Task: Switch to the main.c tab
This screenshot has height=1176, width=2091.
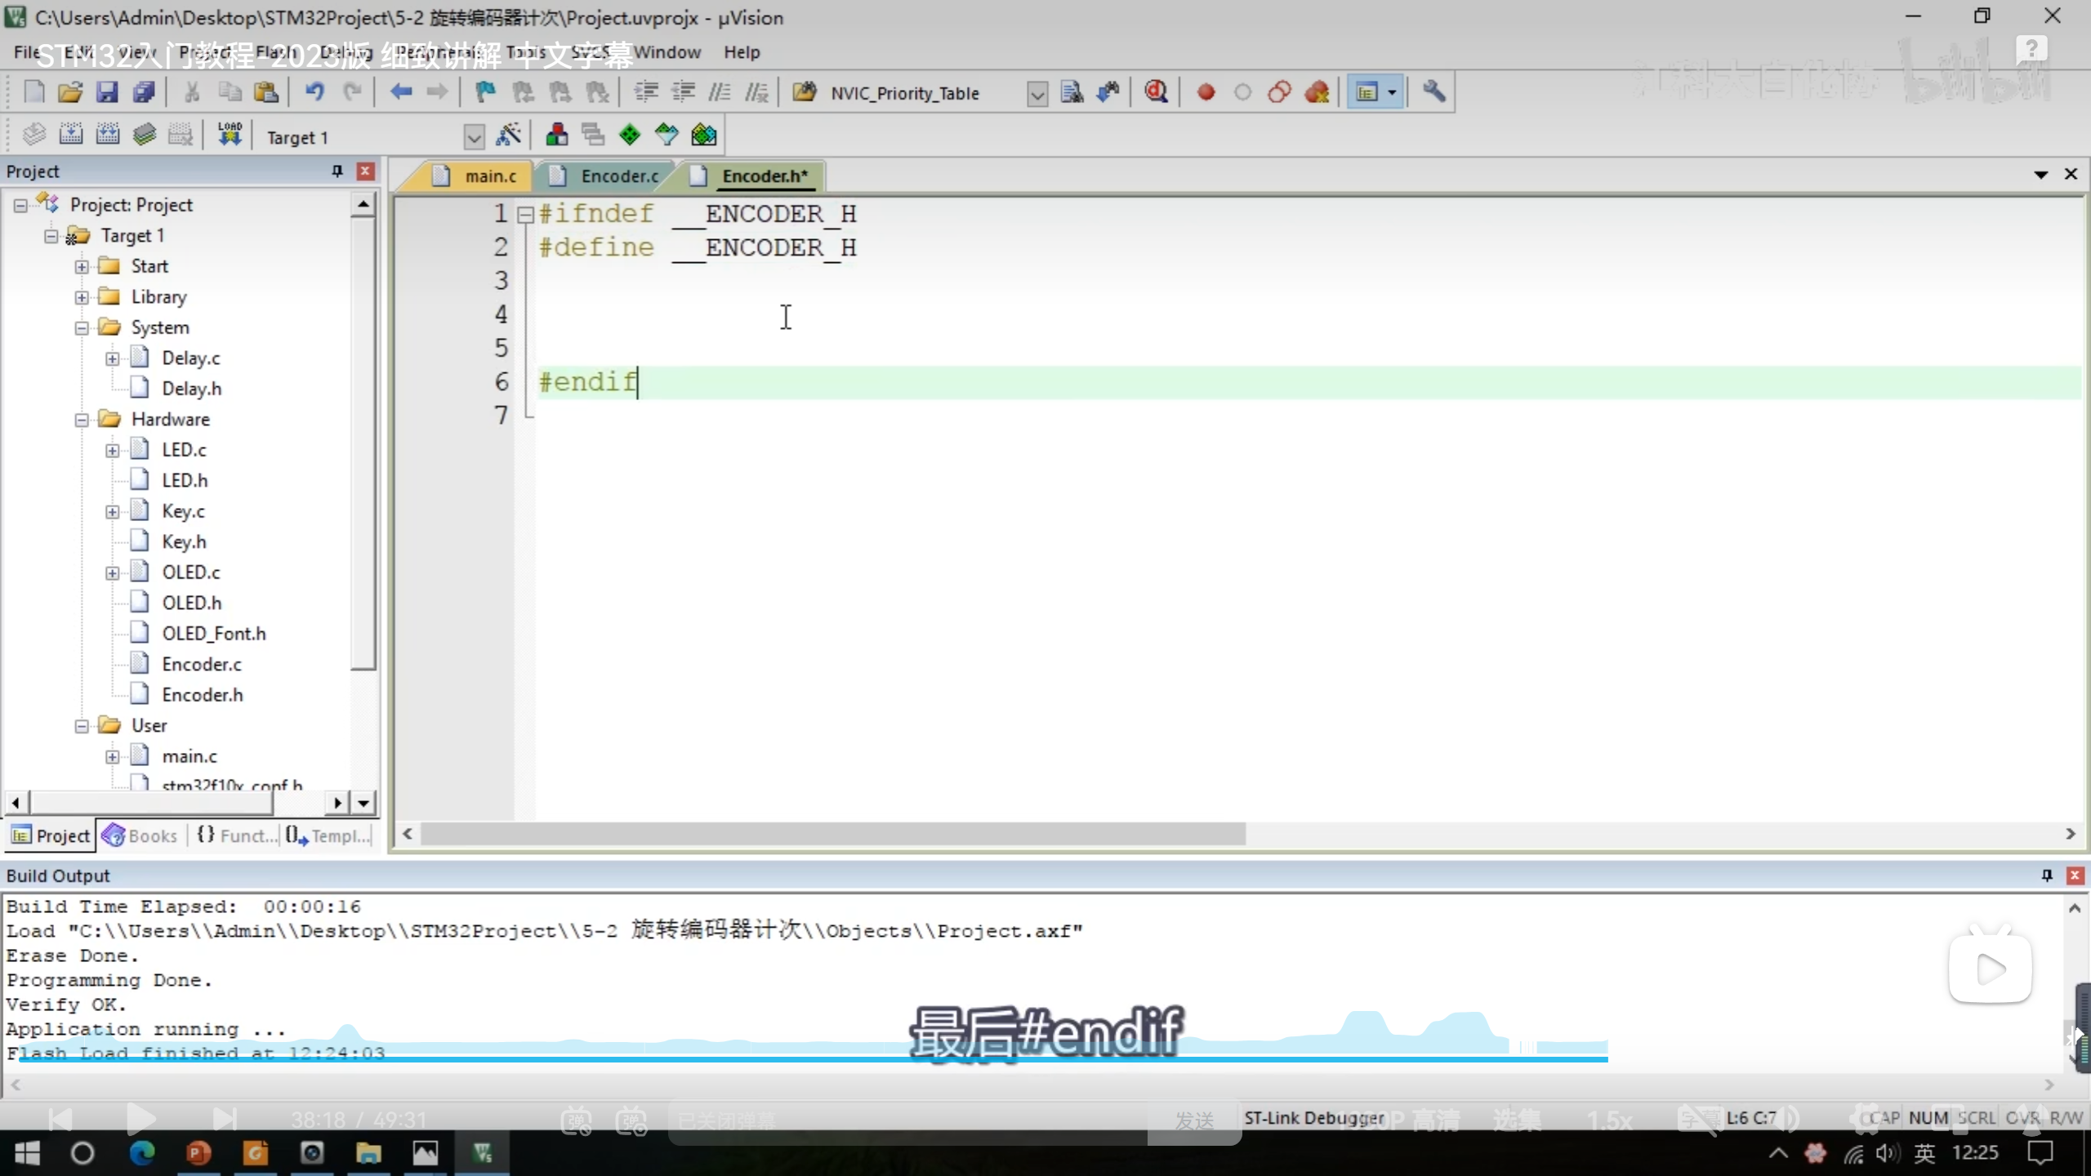Action: (x=489, y=176)
